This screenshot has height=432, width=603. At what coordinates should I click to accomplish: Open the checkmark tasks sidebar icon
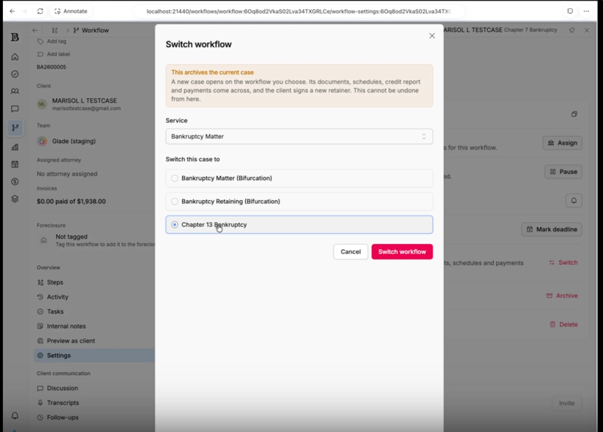point(15,74)
